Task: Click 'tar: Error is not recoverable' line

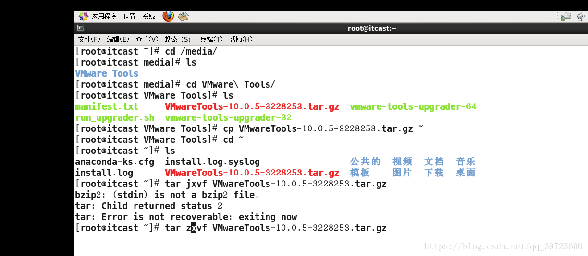Action: pos(186,217)
